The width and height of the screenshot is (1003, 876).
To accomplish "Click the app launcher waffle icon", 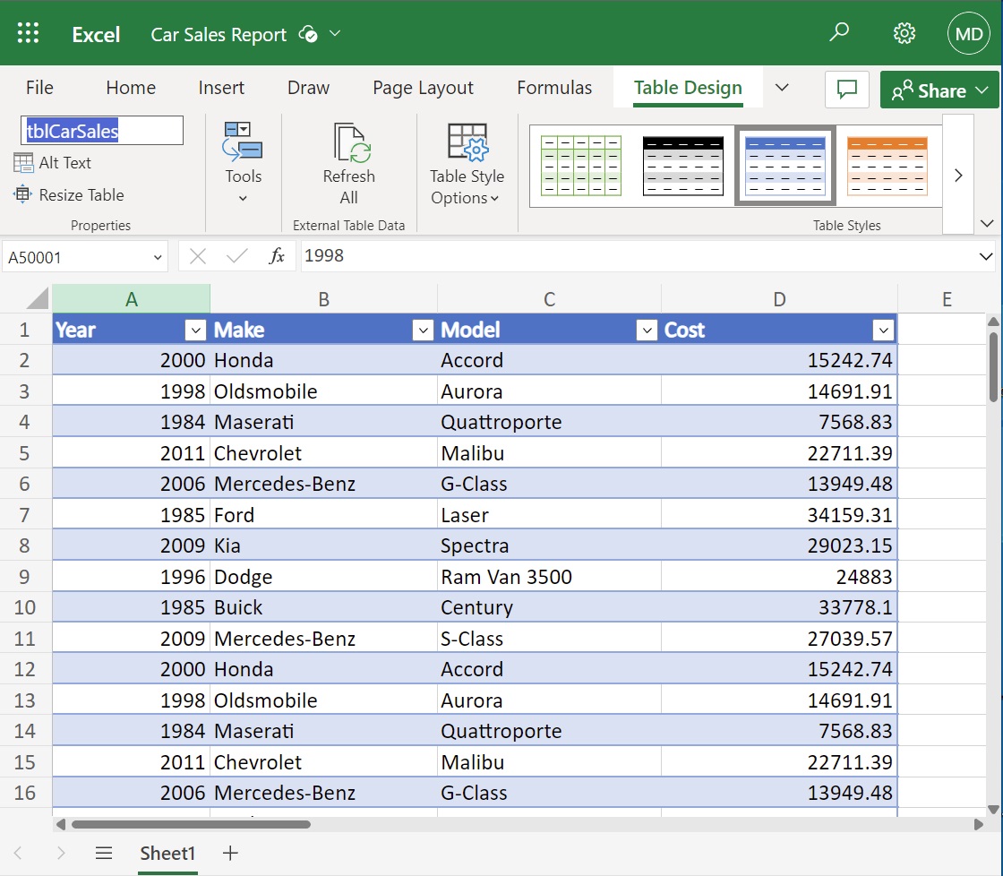I will point(28,32).
